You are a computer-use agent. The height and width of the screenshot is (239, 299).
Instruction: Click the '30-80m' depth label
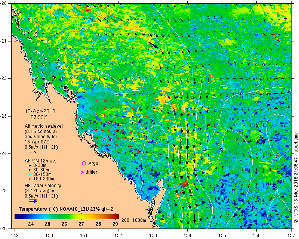tap(41, 170)
